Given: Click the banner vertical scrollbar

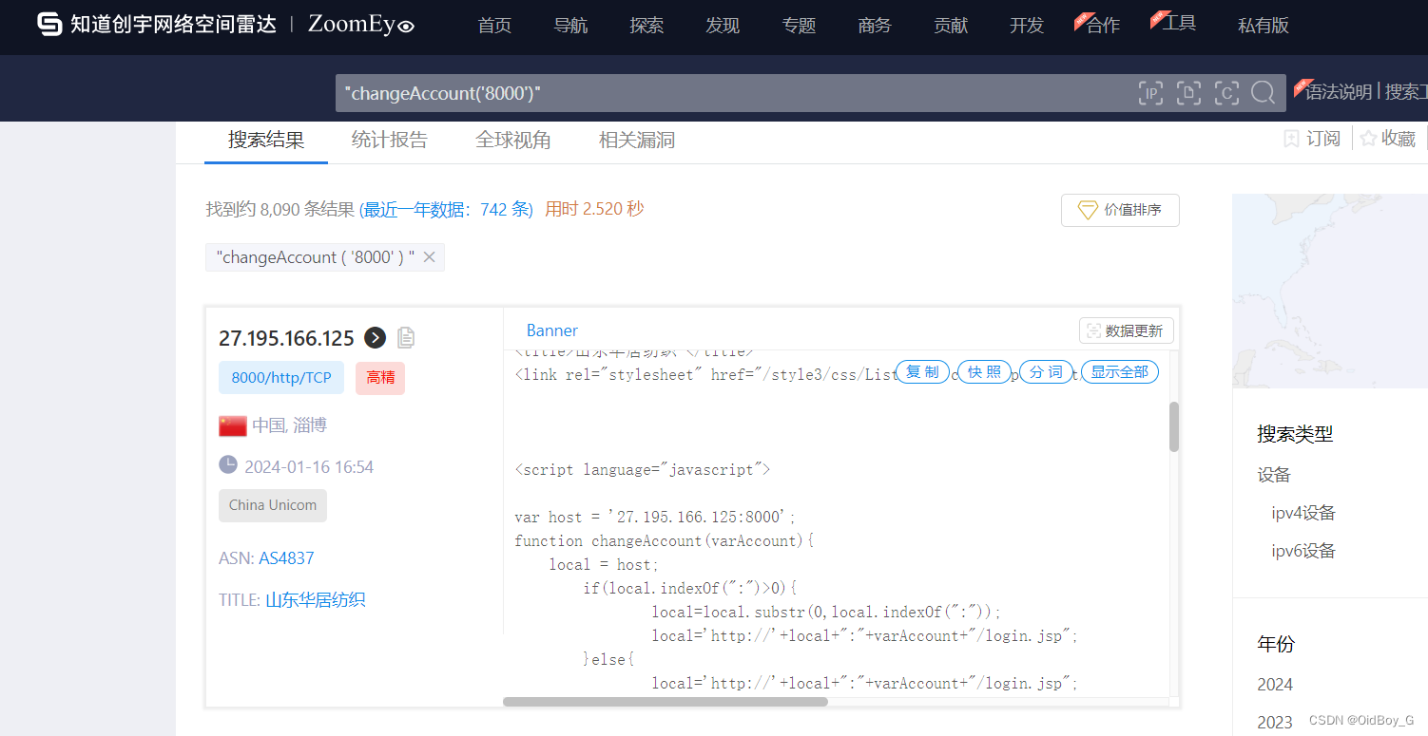Looking at the screenshot, I should click(x=1174, y=426).
